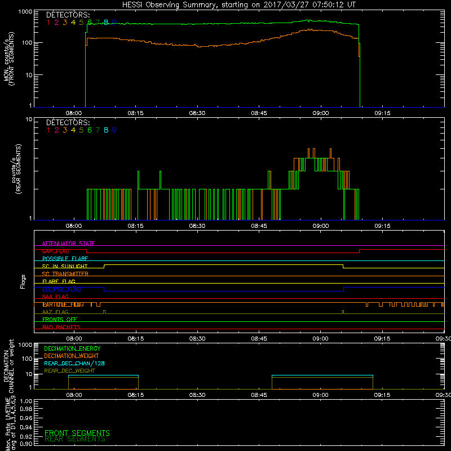Click the 'DECIMATION_WEIGHT' legend entry

click(x=72, y=356)
